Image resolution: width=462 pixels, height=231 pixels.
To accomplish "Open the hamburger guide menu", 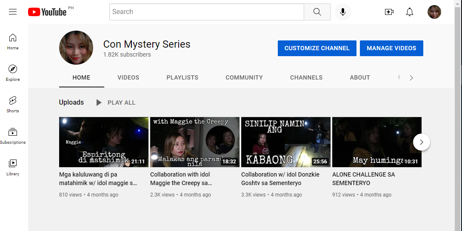I will tap(13, 12).
